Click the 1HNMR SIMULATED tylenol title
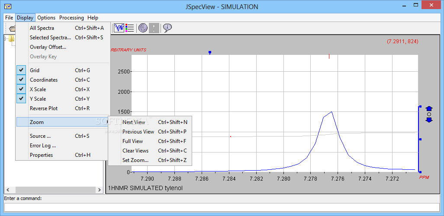The height and width of the screenshot is (216, 444). 145,188
